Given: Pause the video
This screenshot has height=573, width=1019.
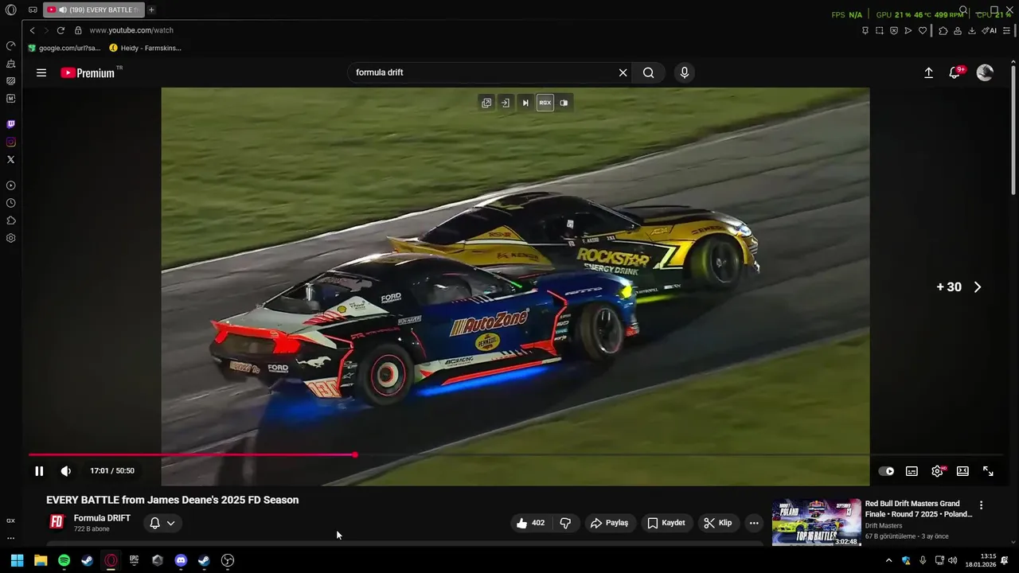Looking at the screenshot, I should click(x=39, y=471).
